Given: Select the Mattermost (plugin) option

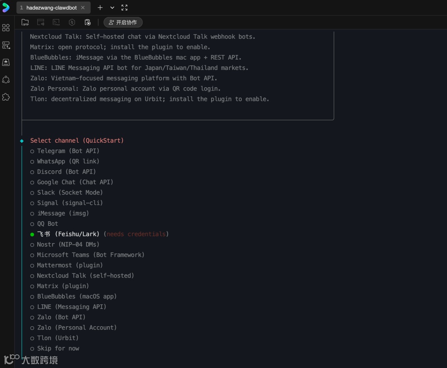Looking at the screenshot, I should point(66,265).
